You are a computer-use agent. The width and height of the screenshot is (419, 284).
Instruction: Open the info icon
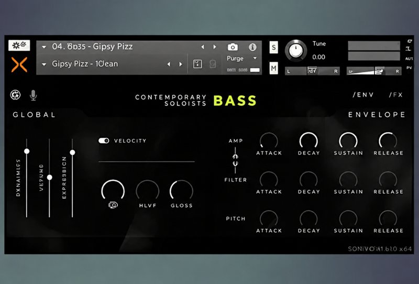point(252,47)
